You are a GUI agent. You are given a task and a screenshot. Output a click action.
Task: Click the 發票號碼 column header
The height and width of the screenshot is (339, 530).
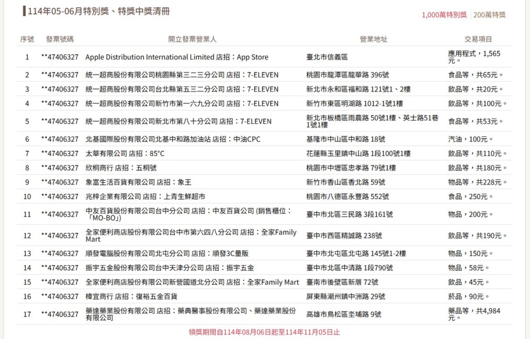[60, 39]
